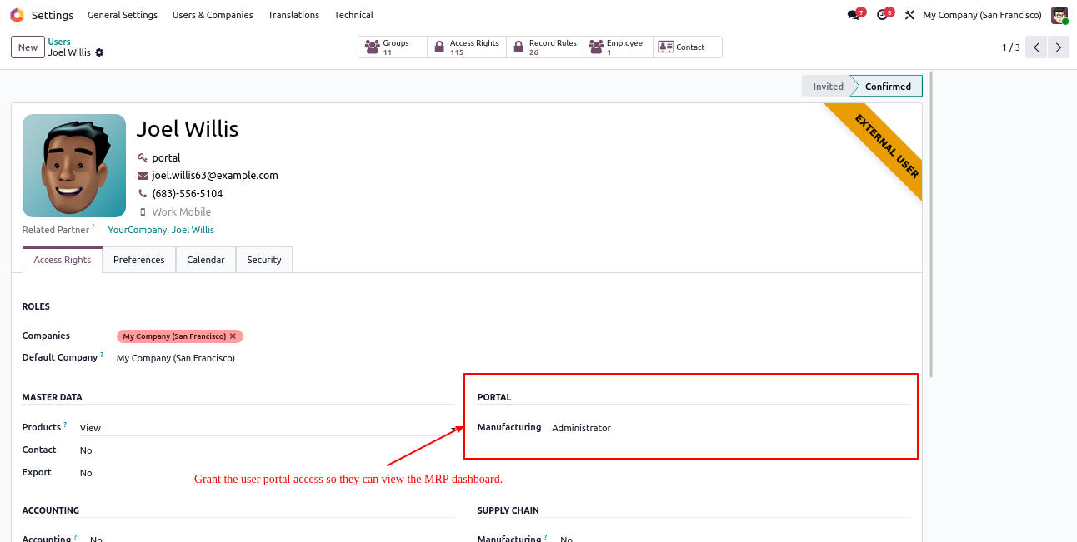Click the Work Mobile input field

pyautogui.click(x=182, y=212)
